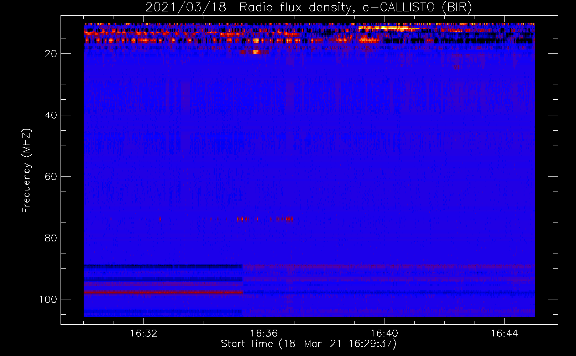Click the red horizontal band near 98 MHz
Screen dimensions: 576x356
[x=163, y=293]
